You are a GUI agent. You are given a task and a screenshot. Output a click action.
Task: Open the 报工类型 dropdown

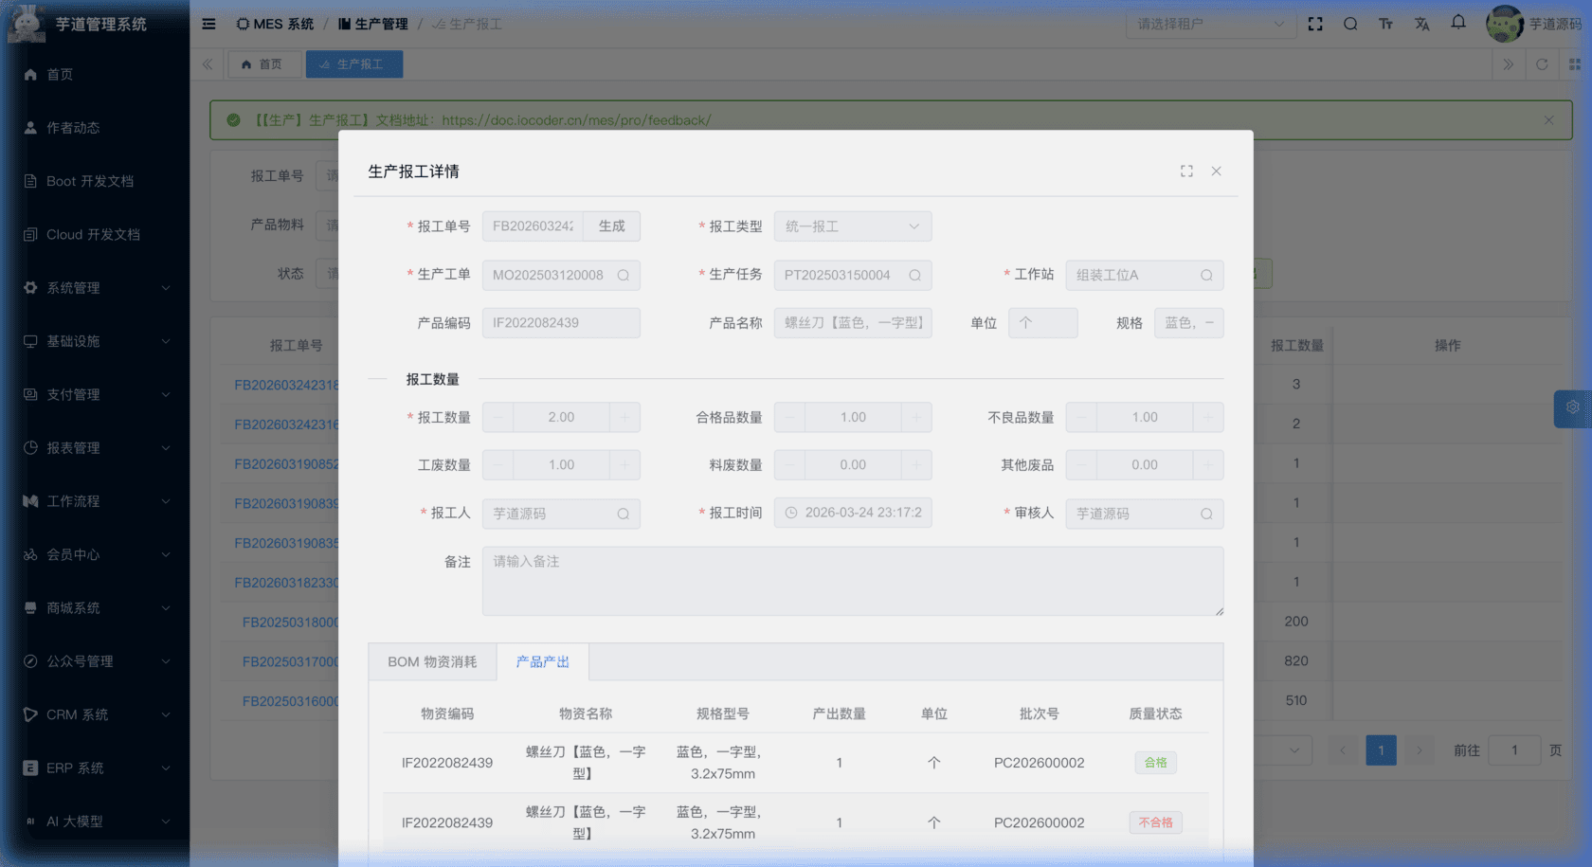pyautogui.click(x=852, y=226)
